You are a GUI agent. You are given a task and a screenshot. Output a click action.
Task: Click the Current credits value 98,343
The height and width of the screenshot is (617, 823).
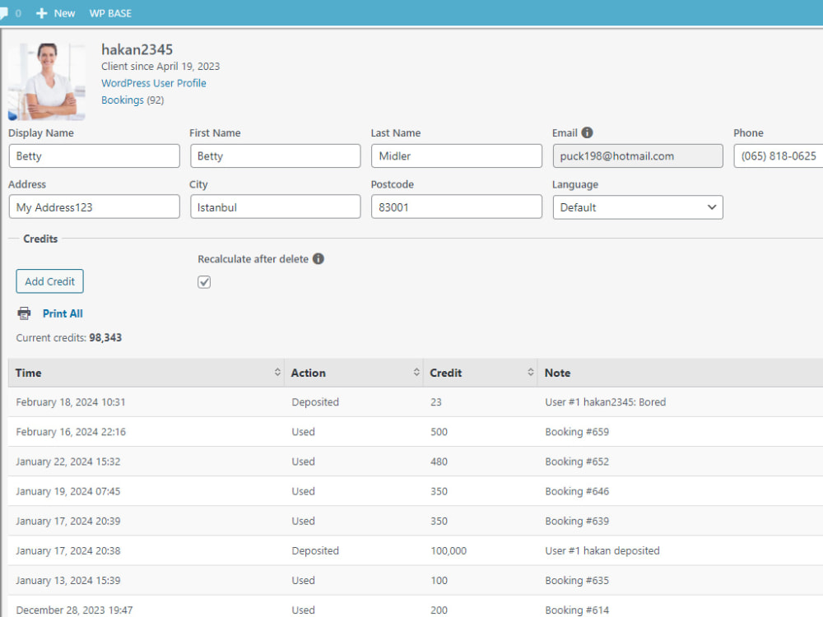click(105, 337)
